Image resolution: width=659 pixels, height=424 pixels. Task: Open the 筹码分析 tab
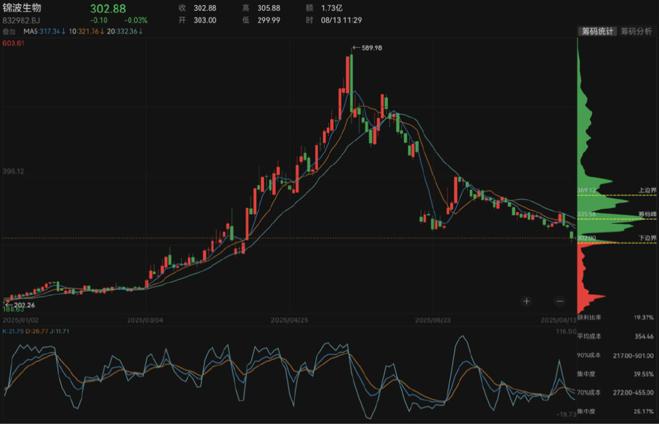636,31
